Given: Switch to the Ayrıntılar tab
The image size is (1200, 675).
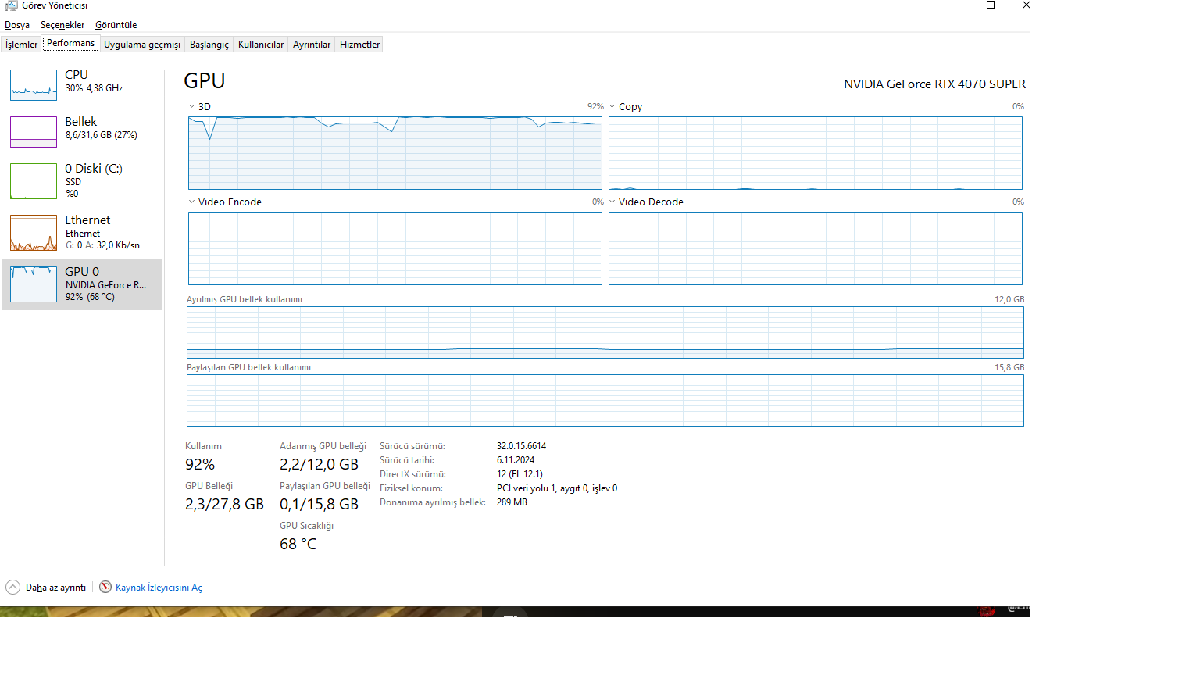Looking at the screenshot, I should (x=312, y=45).
